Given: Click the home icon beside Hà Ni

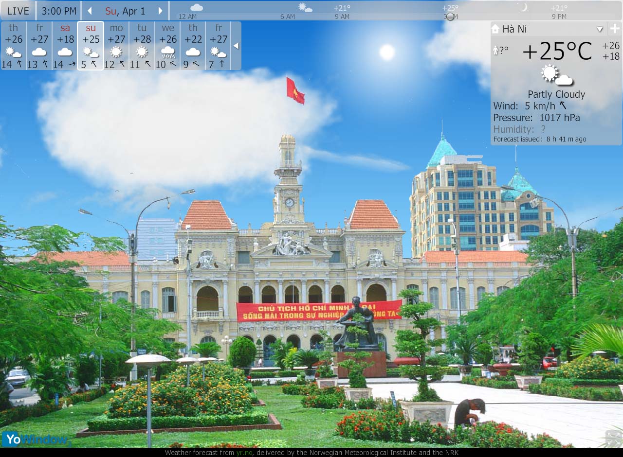Looking at the screenshot, I should click(495, 29).
